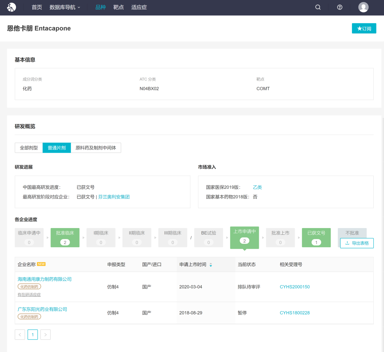Click the date 2020-03-04
The height and width of the screenshot is (352, 384).
click(x=191, y=287)
